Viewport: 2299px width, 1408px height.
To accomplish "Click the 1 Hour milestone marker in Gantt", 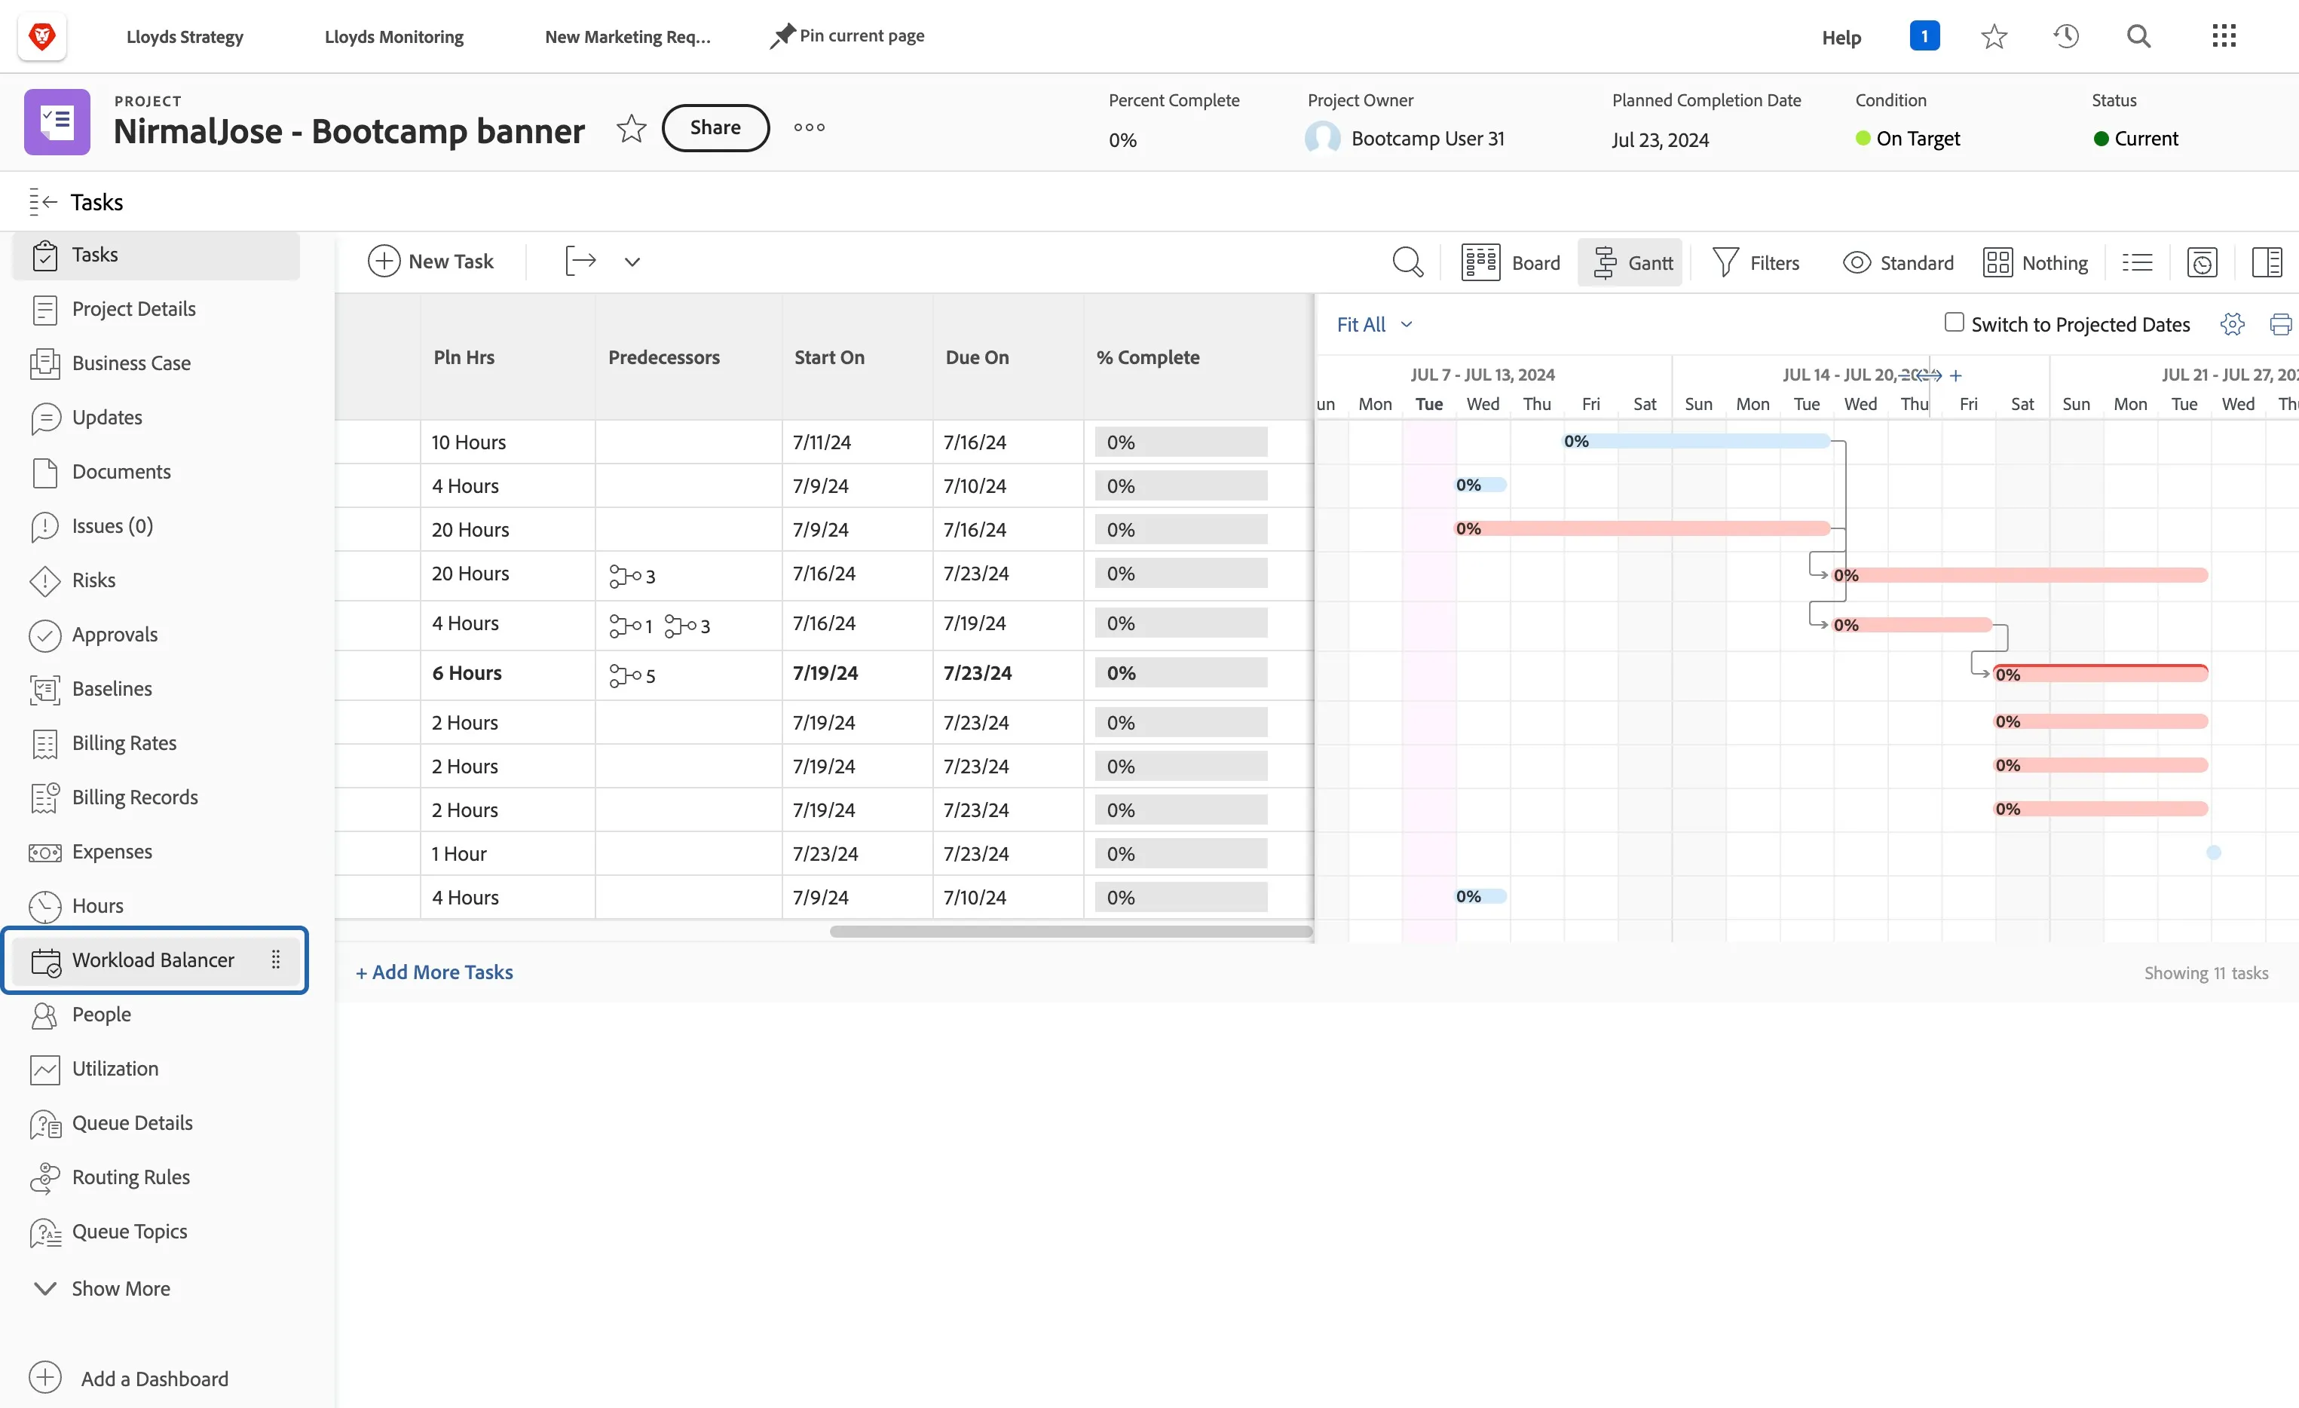I will pyautogui.click(x=2213, y=852).
